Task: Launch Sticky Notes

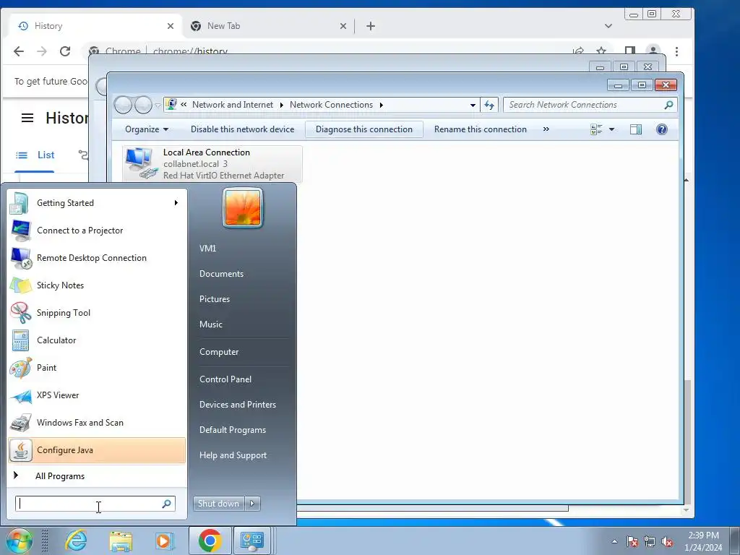Action: tap(96, 285)
